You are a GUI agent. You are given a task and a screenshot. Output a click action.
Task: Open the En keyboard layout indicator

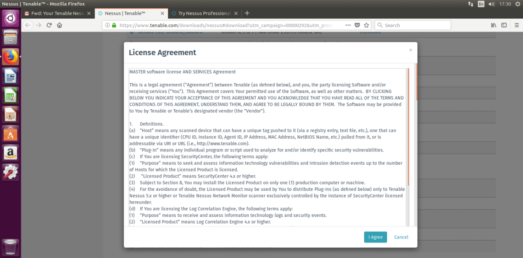pyautogui.click(x=481, y=4)
